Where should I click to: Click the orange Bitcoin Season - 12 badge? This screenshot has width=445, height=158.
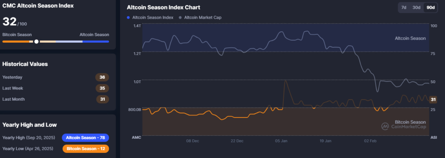pos(86,148)
